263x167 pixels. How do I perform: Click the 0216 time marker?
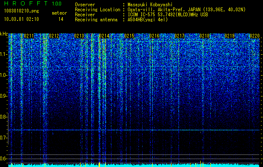tap(154, 36)
